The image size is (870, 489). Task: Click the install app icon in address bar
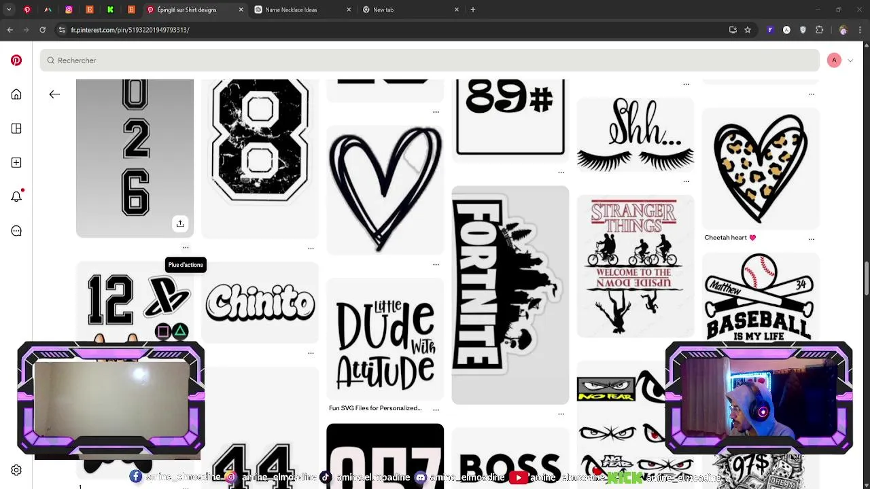(733, 30)
